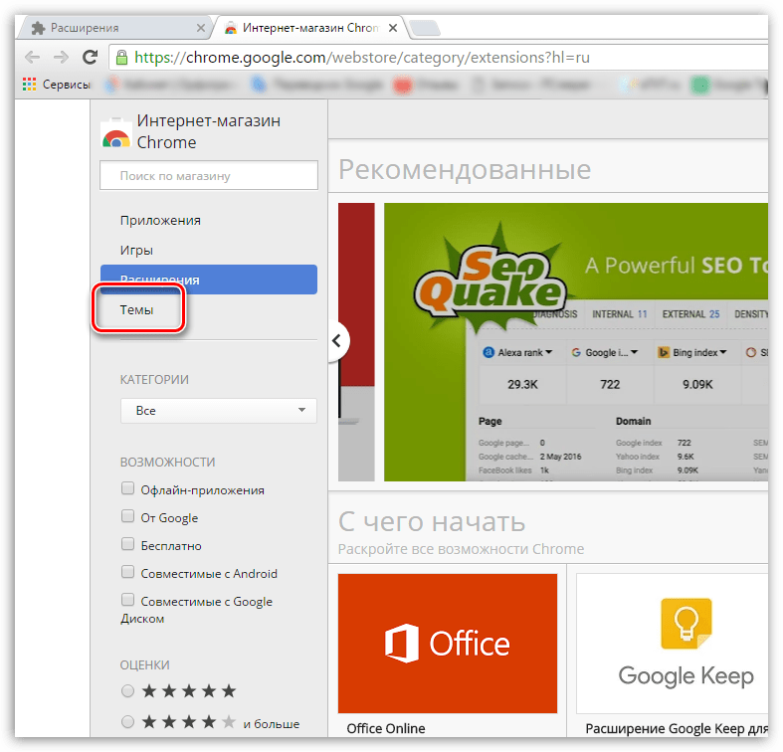The height and width of the screenshot is (752, 783).
Task: Click the red previous banner slide
Action: (356, 342)
